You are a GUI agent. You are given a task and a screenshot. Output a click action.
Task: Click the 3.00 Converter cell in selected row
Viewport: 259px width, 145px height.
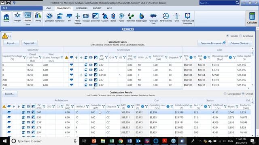point(98,112)
